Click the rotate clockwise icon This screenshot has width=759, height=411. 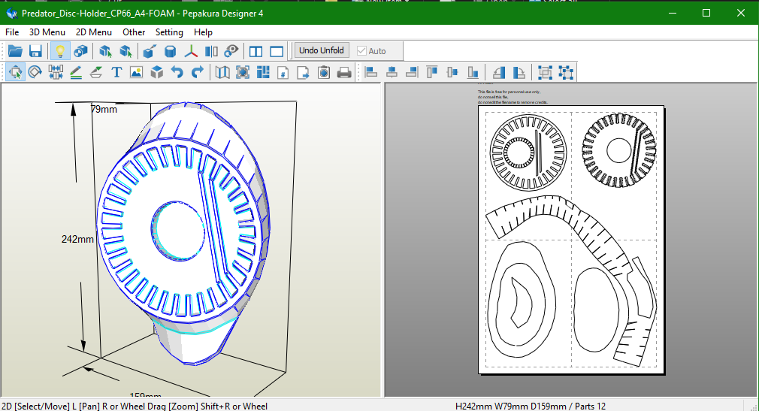519,72
